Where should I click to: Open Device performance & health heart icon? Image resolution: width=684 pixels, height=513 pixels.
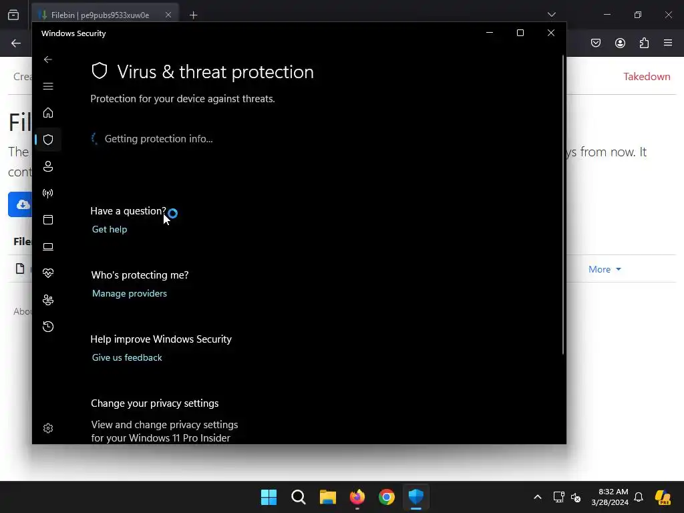tap(48, 273)
